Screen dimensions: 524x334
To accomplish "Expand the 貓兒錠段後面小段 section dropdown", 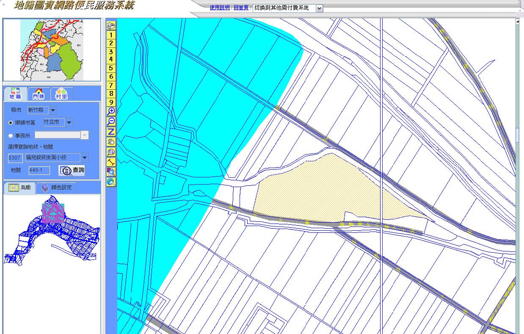I will [x=85, y=158].
